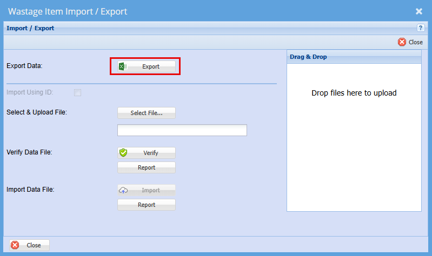Screen dimensions: 432x256
Task: Click the Wastage Item Import / Export title
Action: click(68, 11)
